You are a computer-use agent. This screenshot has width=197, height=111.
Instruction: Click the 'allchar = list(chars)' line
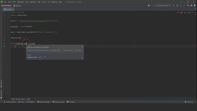21,27
